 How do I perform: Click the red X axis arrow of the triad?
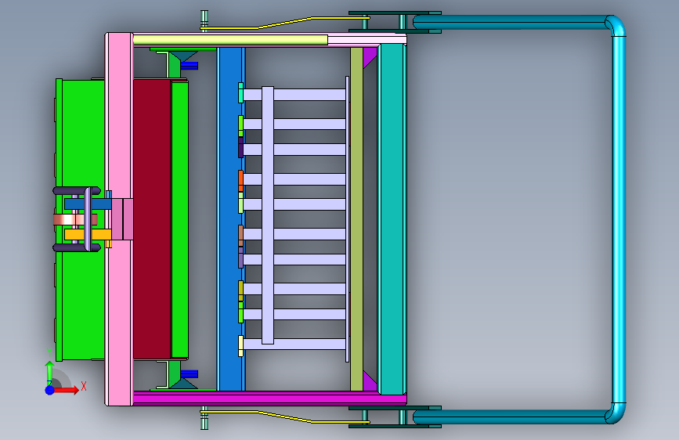[x=67, y=390]
